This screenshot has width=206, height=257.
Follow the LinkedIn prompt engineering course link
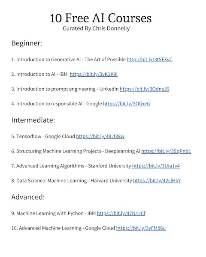144,89
